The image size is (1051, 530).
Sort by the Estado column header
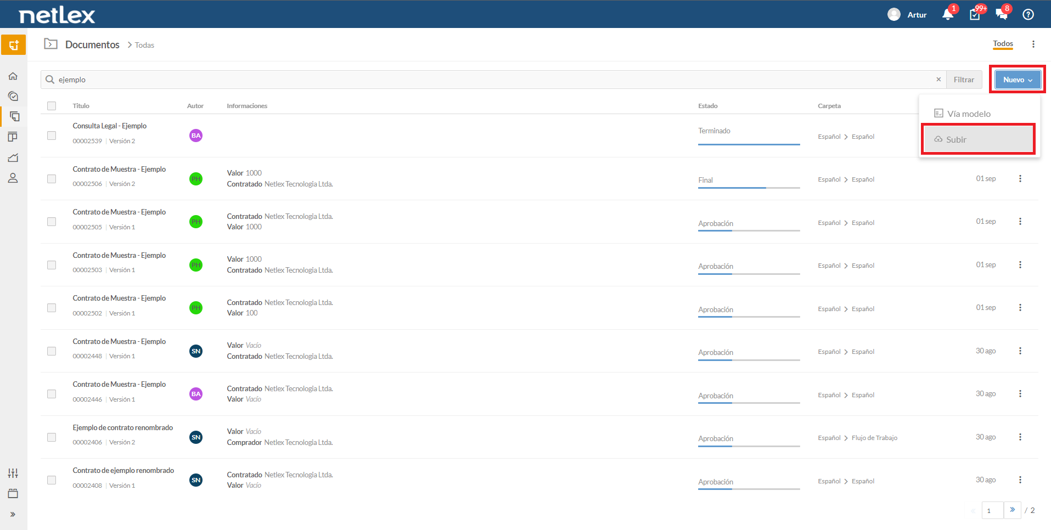707,106
